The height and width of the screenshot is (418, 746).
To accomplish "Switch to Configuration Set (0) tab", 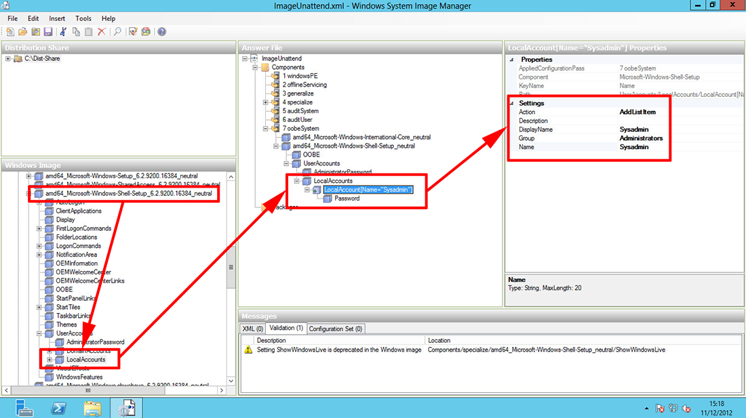I will [x=336, y=329].
